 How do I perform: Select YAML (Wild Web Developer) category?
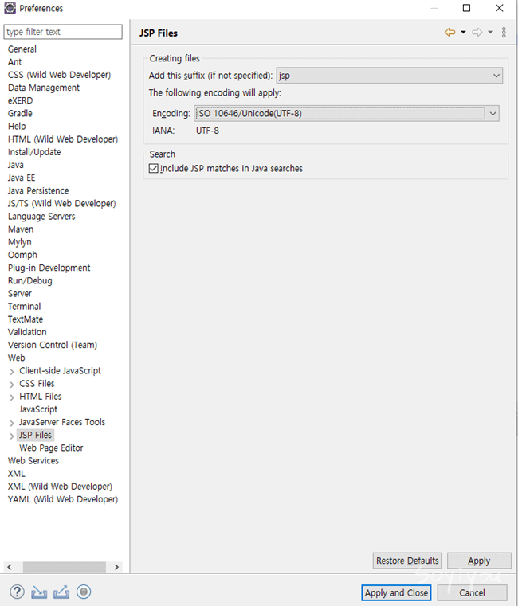[63, 499]
